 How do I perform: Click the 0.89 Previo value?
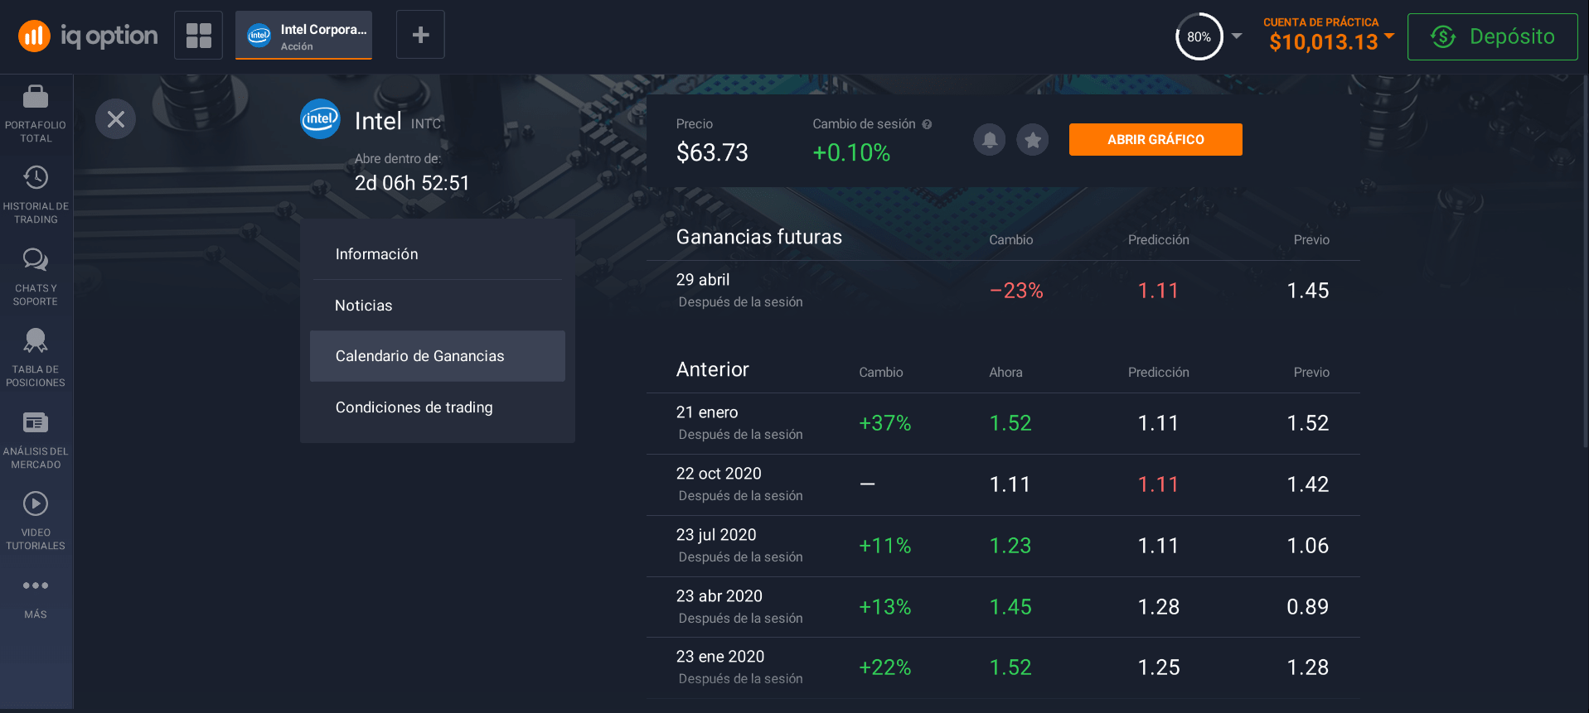click(1307, 607)
